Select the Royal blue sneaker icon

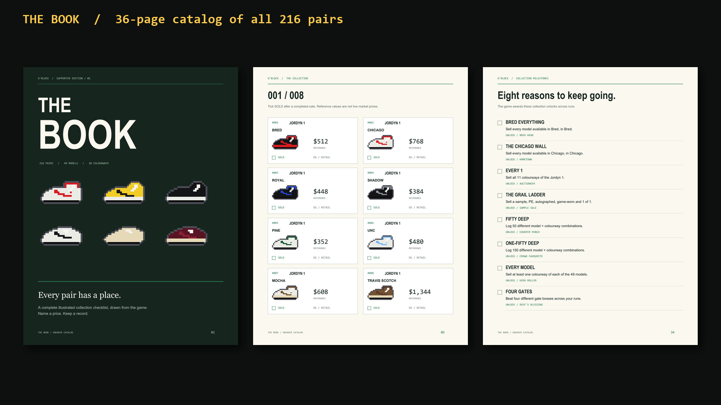click(x=285, y=193)
